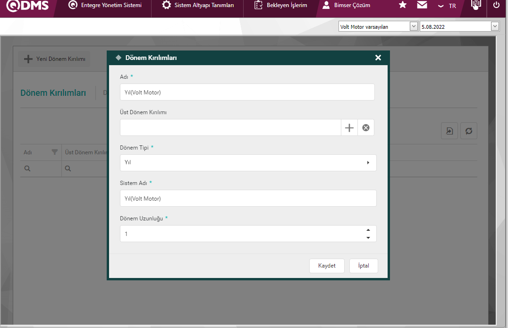The width and height of the screenshot is (508, 328).
Task: Click the plus icon in Üst Dönem Kırılımı
Action: tap(349, 127)
